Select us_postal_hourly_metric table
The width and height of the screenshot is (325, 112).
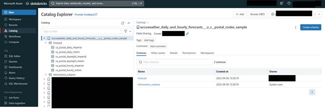(x=69, y=70)
